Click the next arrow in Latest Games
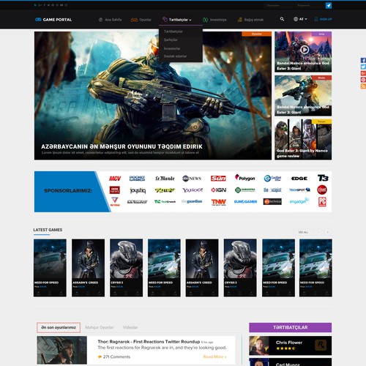Image resolution: width=366 pixels, height=366 pixels. [328, 232]
